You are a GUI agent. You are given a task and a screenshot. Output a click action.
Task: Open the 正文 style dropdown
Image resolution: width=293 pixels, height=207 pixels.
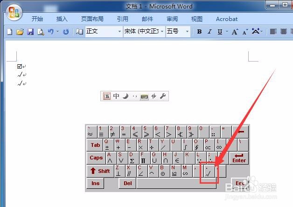(119, 32)
